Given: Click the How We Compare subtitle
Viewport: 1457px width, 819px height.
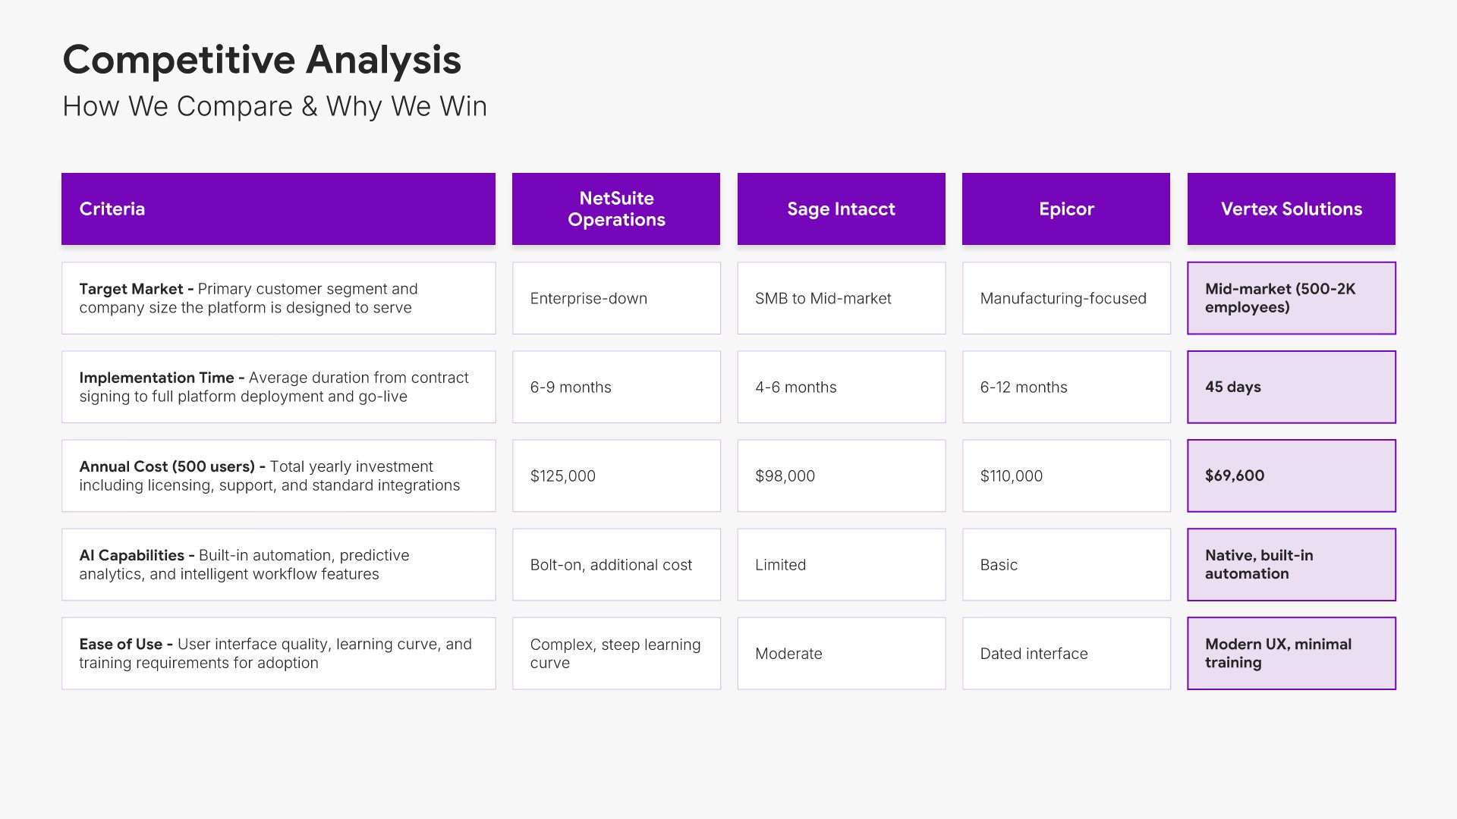Looking at the screenshot, I should 275,106.
